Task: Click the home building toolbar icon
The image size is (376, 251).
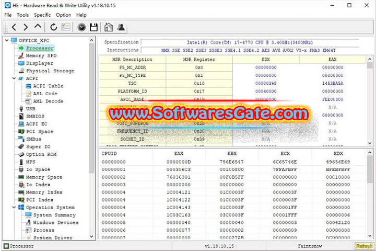Action: click(x=109, y=27)
